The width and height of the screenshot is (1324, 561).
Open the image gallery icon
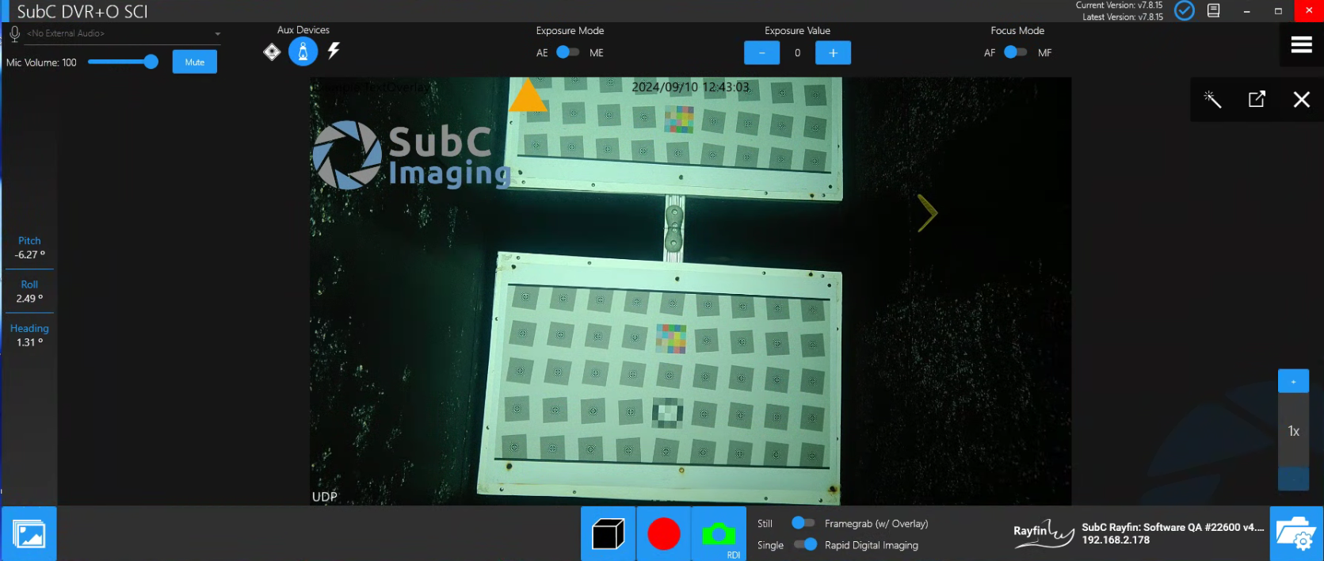pyautogui.click(x=29, y=534)
